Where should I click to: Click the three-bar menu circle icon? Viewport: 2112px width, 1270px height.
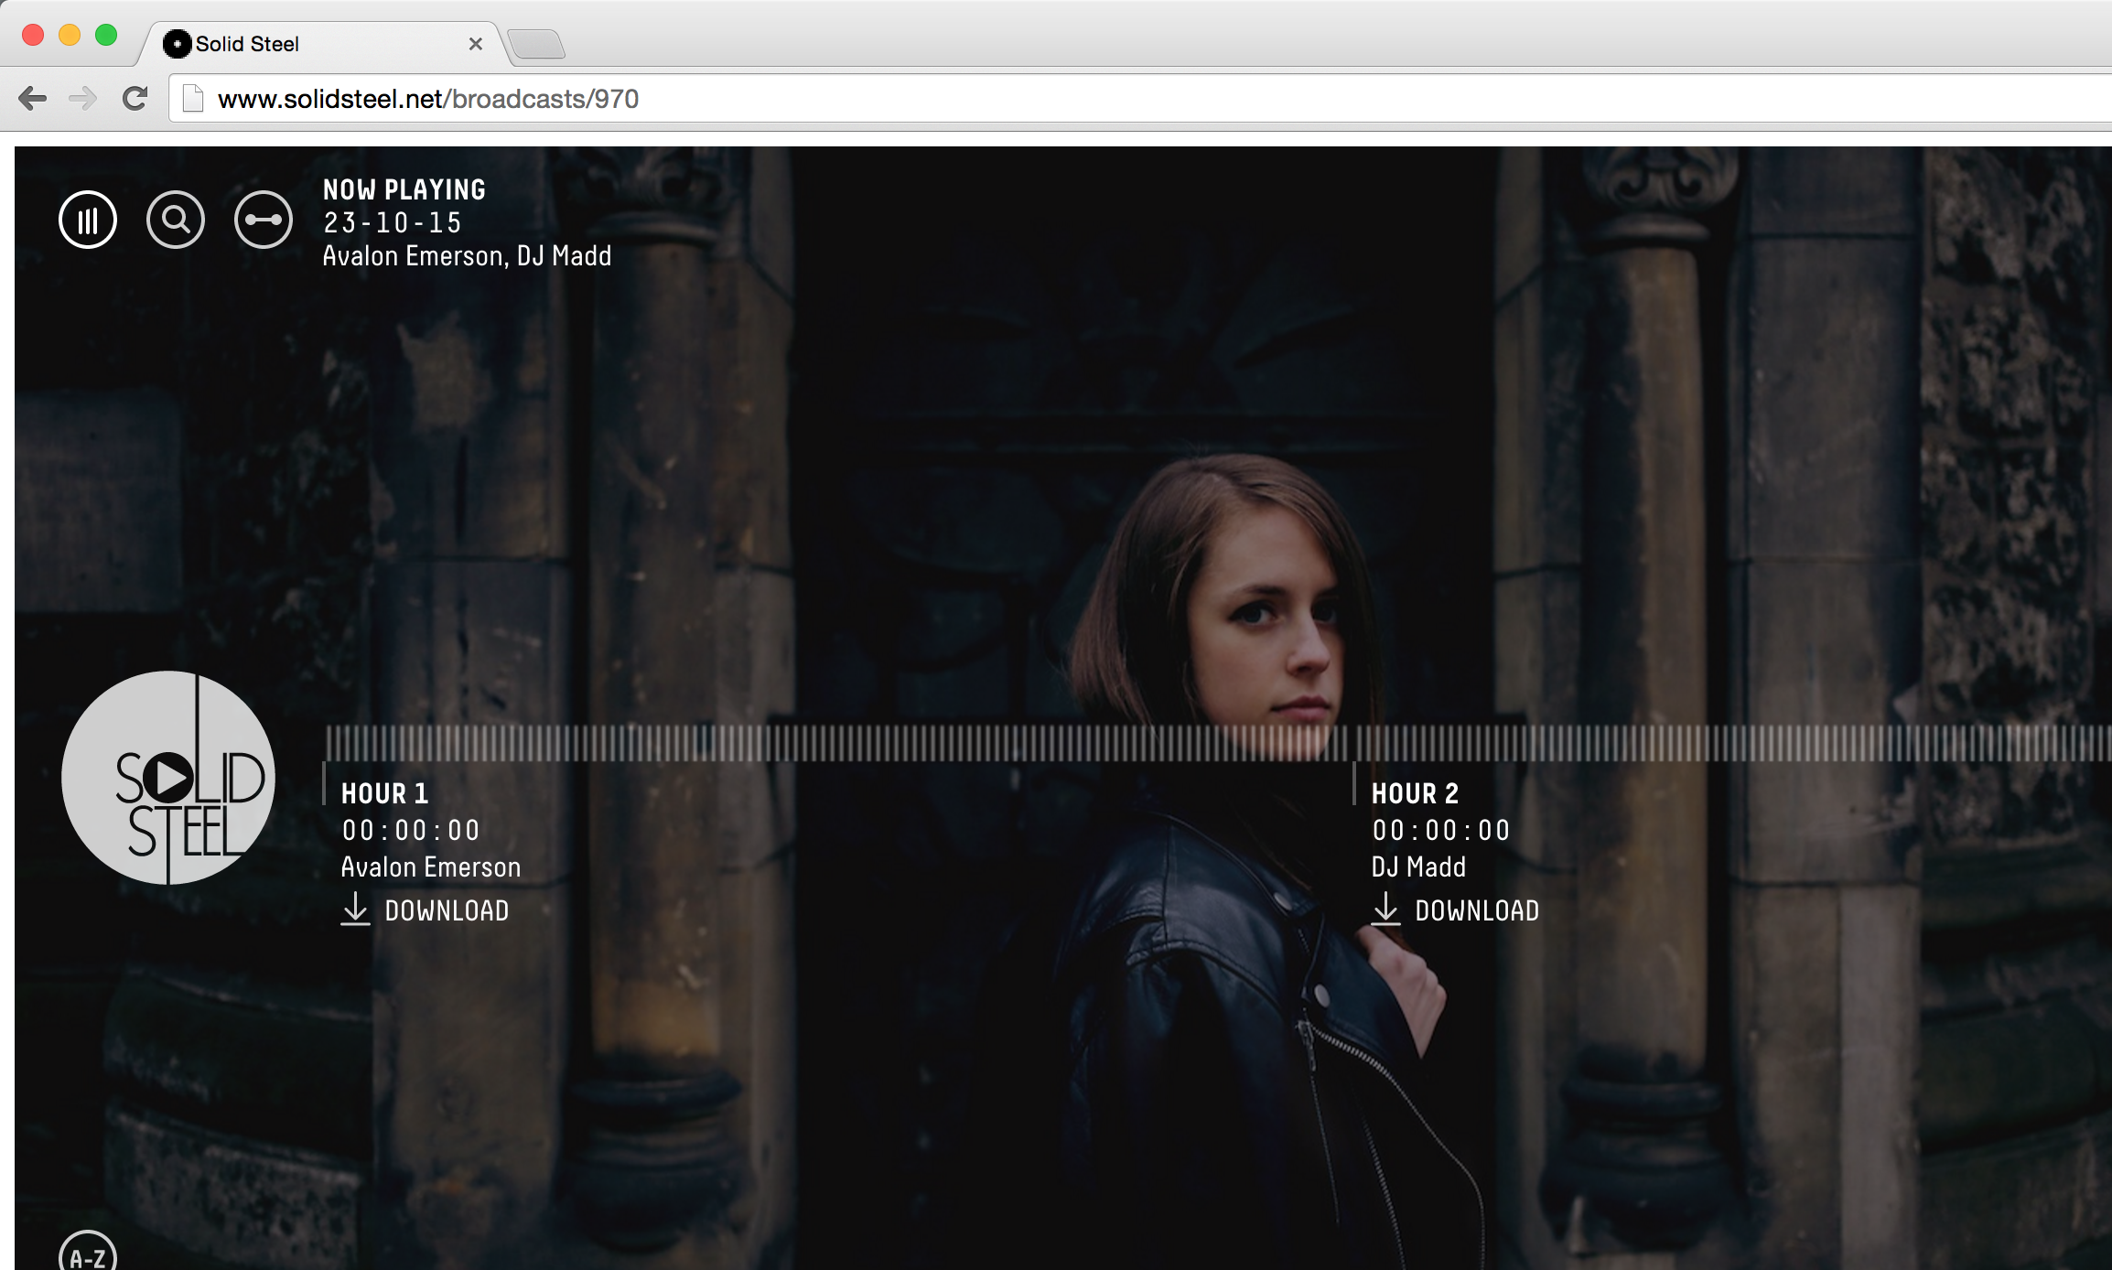coord(88,220)
